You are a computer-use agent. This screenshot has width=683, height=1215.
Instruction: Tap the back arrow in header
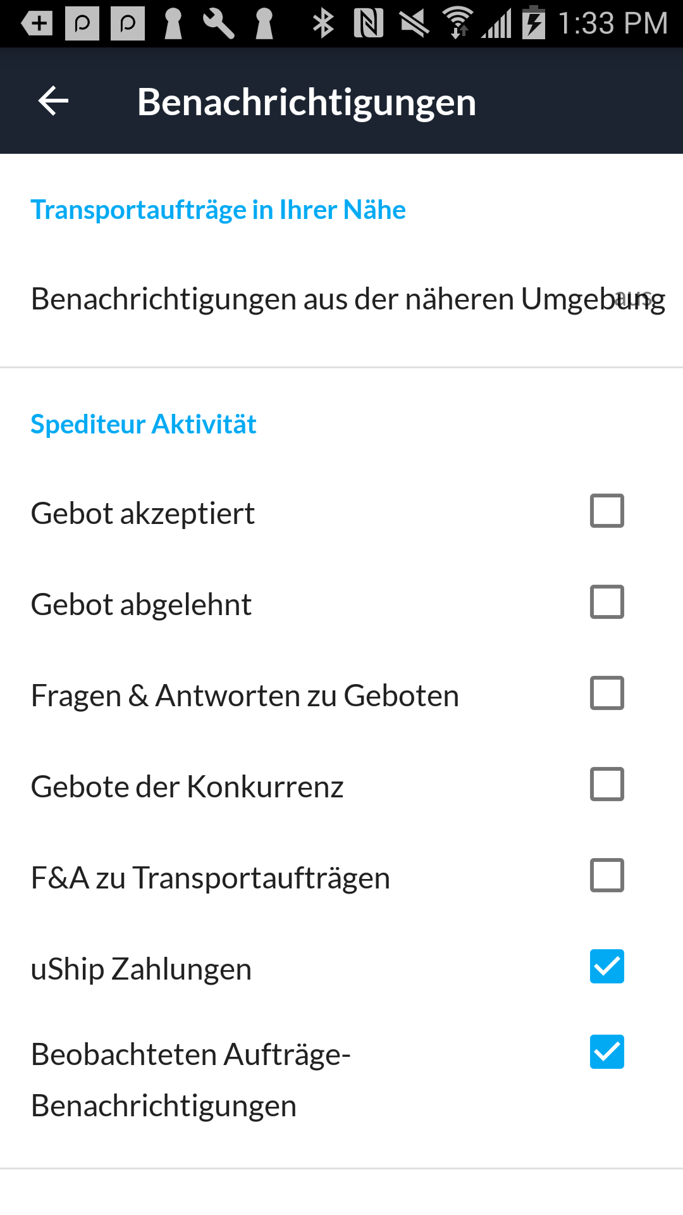(x=53, y=101)
